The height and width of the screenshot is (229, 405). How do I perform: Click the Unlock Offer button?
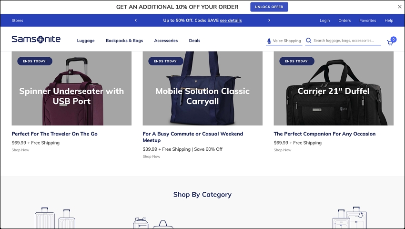click(x=269, y=7)
